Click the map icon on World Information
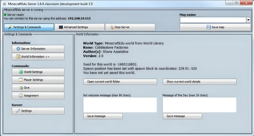254x136 pixels. [x=18, y=56]
